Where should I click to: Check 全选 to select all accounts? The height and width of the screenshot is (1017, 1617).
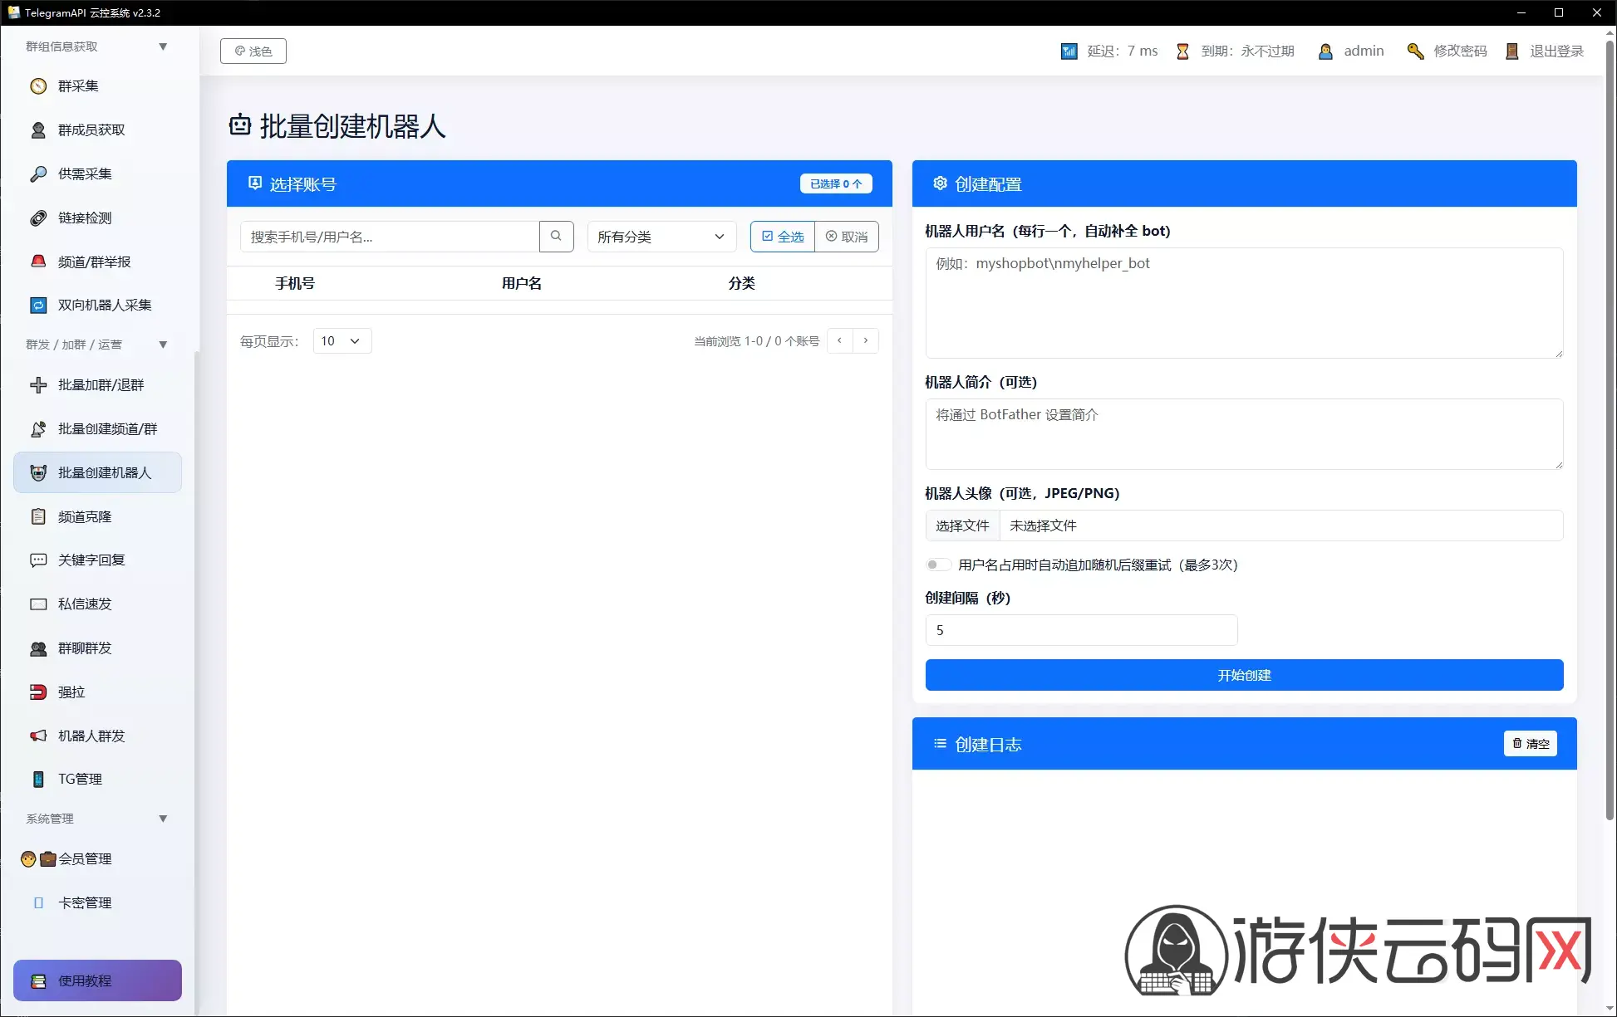783,237
